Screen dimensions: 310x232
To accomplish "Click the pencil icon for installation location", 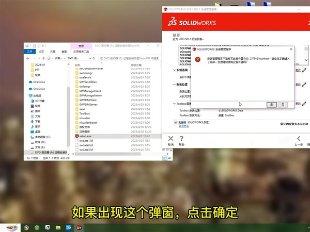I will 304,85.
